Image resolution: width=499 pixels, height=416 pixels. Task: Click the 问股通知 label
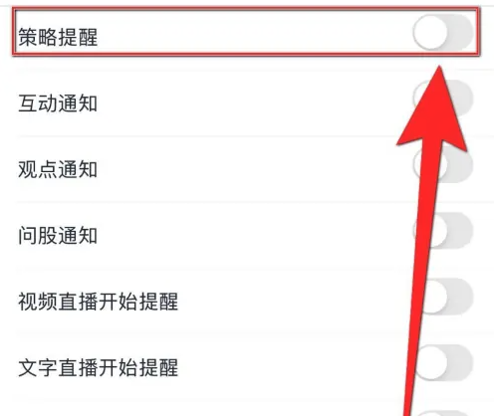click(x=58, y=236)
